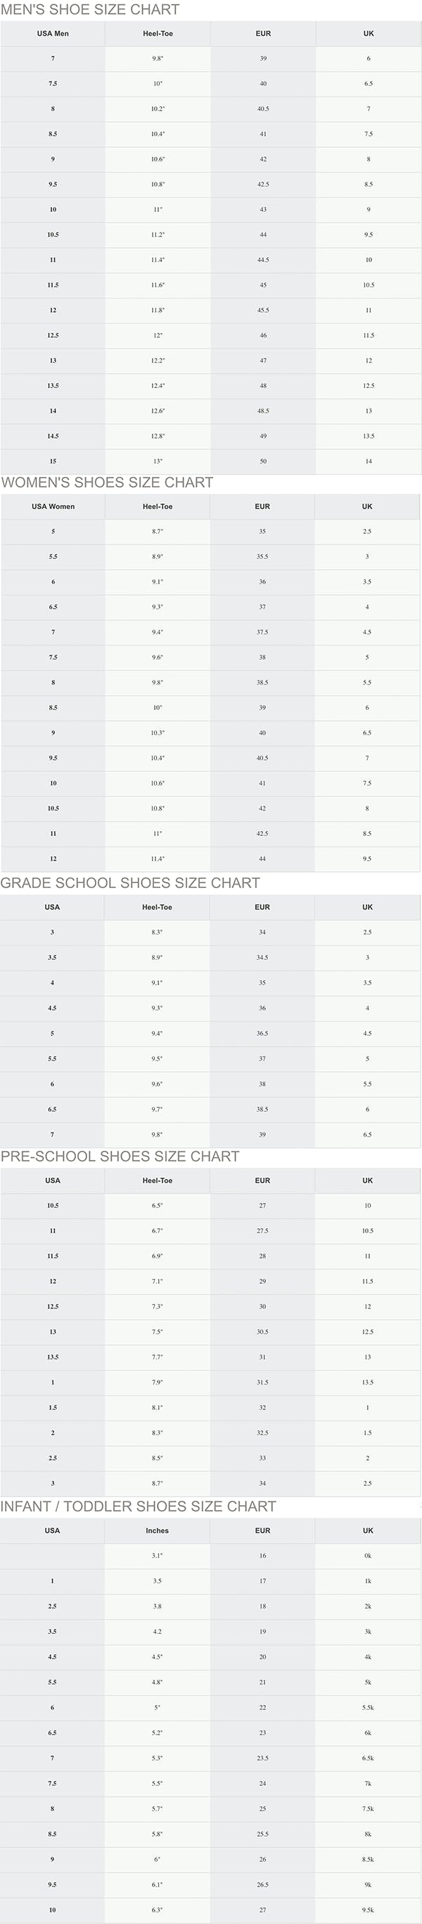The height and width of the screenshot is (1924, 422).
Task: Select USA Men size 10.5 row label
Action: (x=53, y=235)
